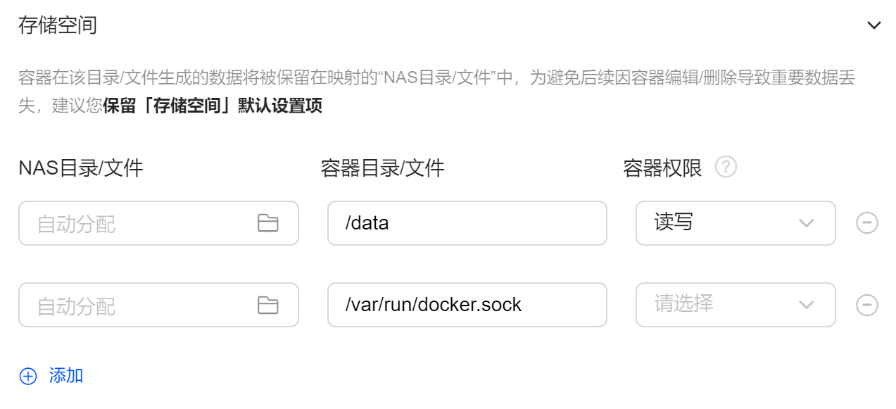Image resolution: width=896 pixels, height=409 pixels.
Task: Focus the /data container directory field
Action: [467, 223]
